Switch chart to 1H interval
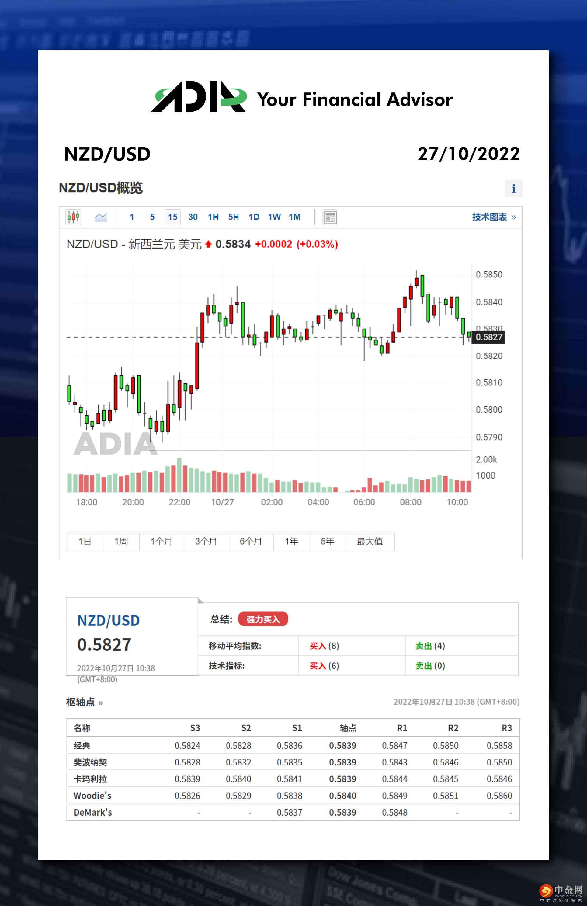 213,217
